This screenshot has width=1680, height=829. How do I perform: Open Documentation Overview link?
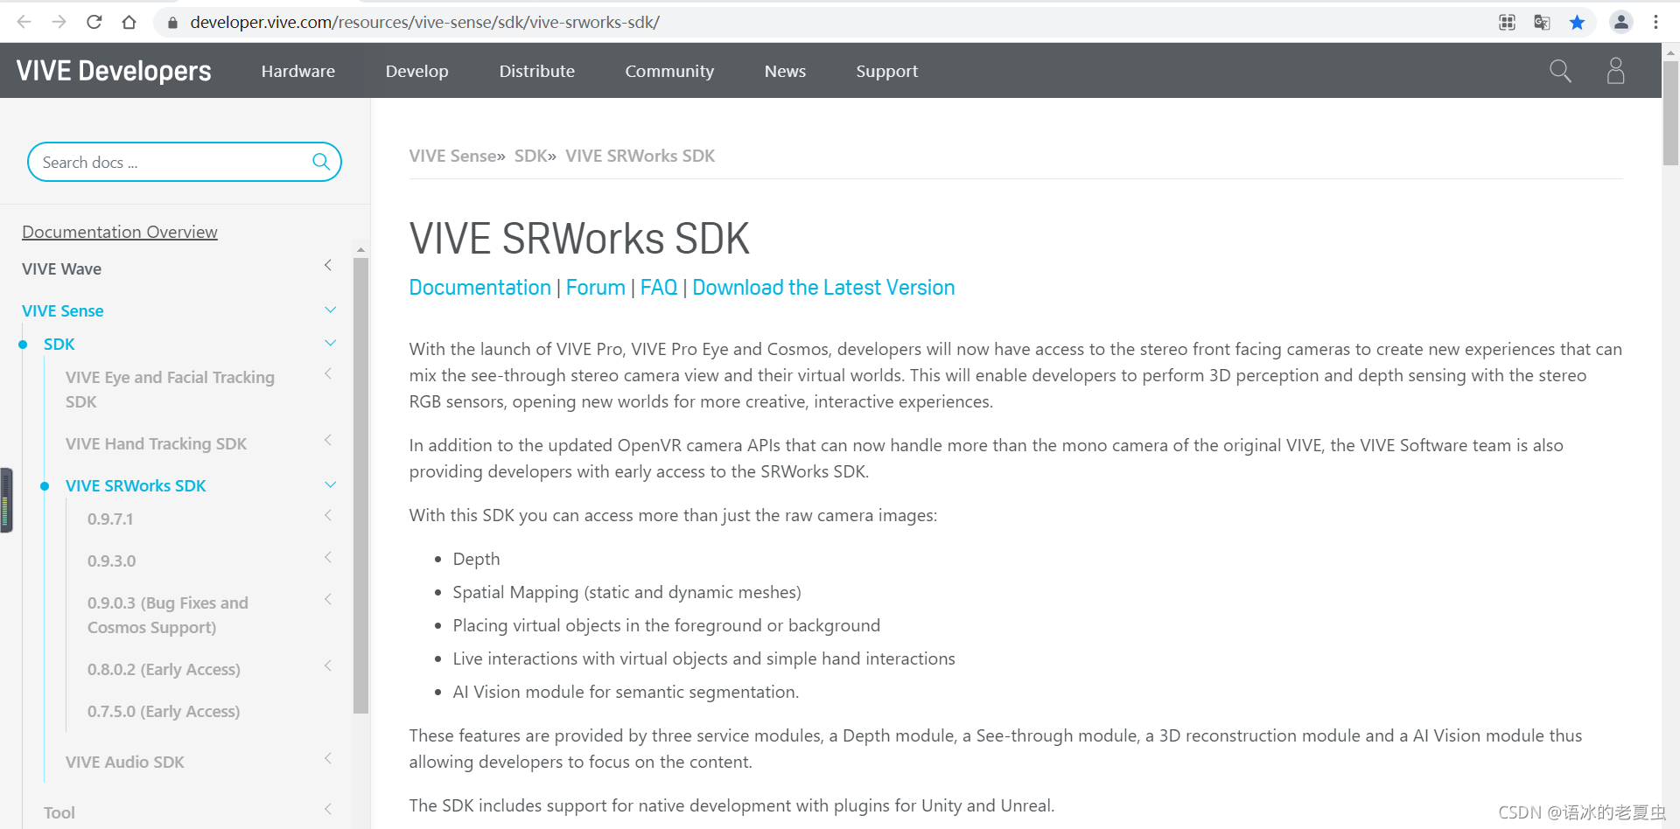click(120, 232)
